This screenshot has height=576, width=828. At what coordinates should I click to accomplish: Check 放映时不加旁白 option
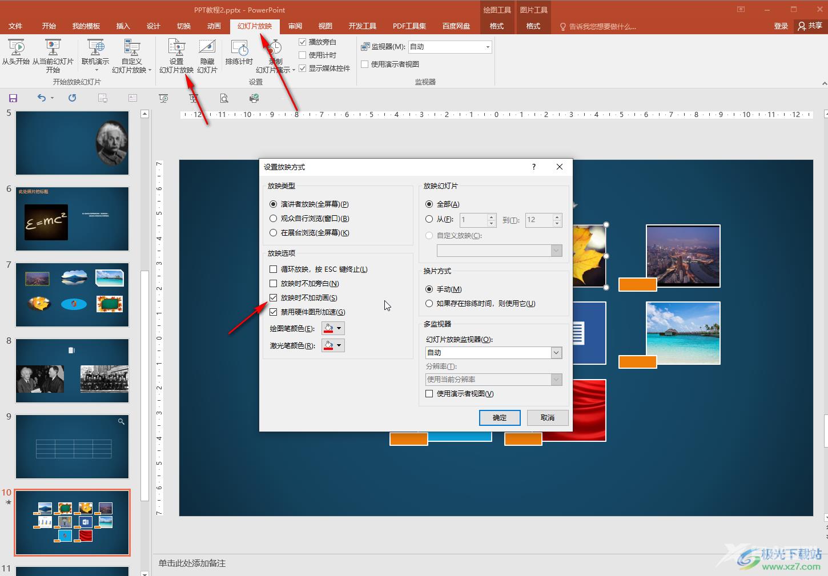(x=273, y=283)
